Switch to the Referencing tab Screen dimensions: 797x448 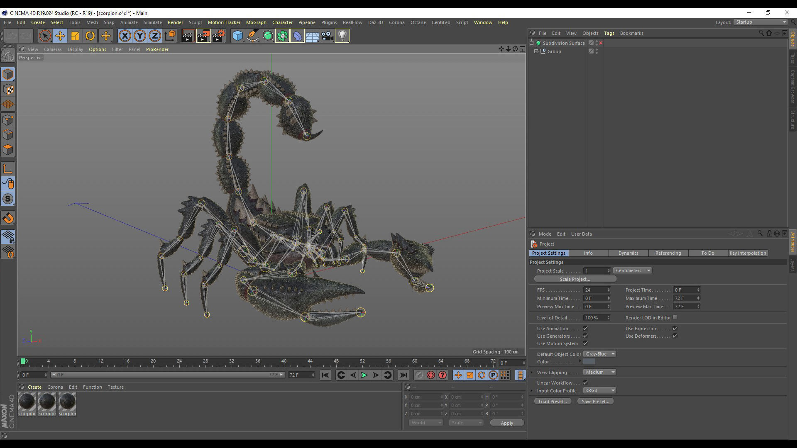pos(668,253)
